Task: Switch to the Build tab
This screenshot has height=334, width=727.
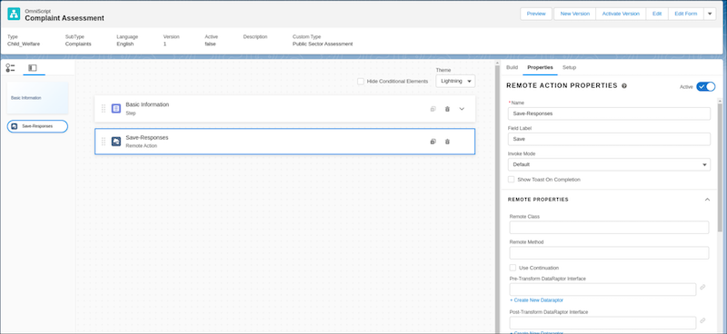Action: coord(512,67)
